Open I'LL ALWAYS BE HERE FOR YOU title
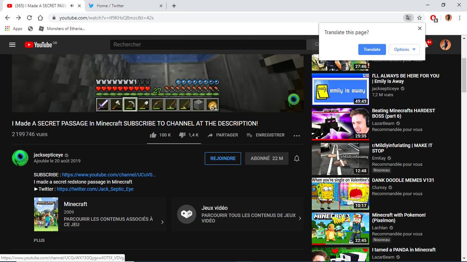This screenshot has height=262, width=467. [x=406, y=78]
